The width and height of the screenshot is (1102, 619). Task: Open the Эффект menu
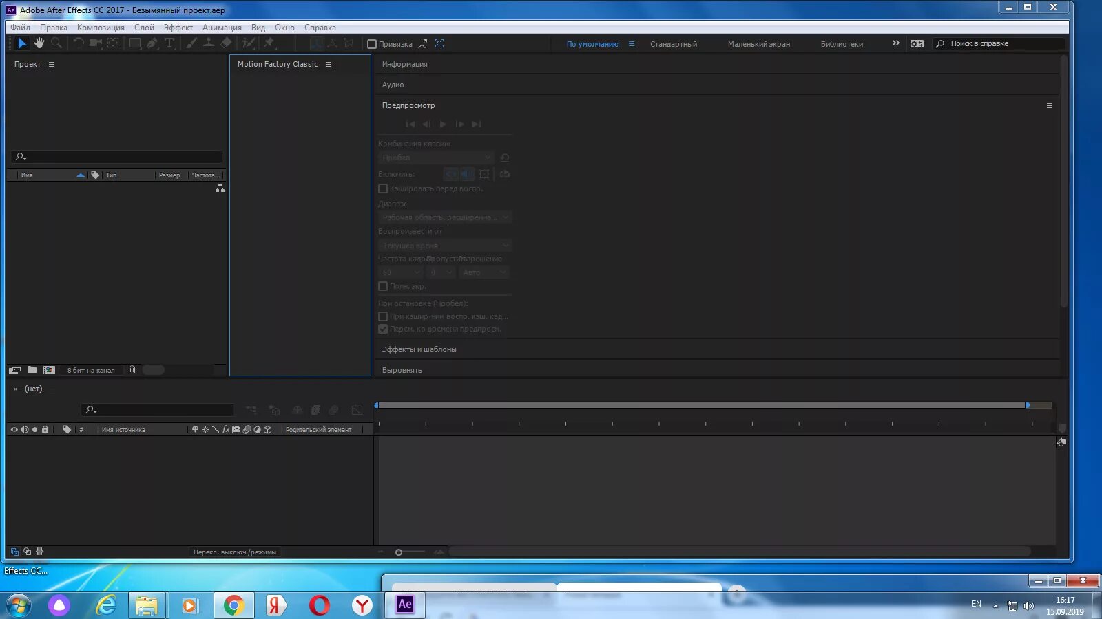point(178,28)
